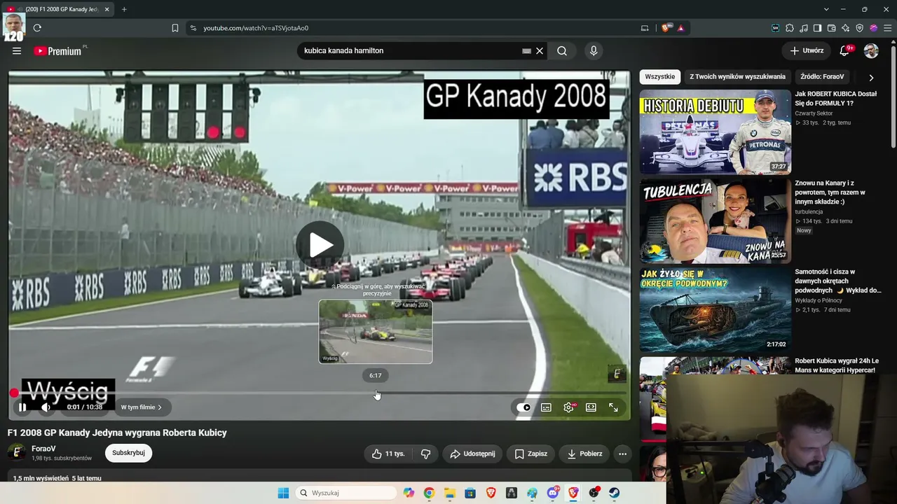The width and height of the screenshot is (897, 504).
Task: Open the YouTube account avatar menu
Action: [x=871, y=51]
